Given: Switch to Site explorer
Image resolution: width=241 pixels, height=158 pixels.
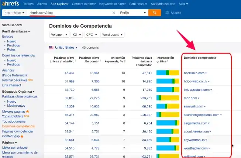Looking at the screenshot, I should [x=59, y=4].
